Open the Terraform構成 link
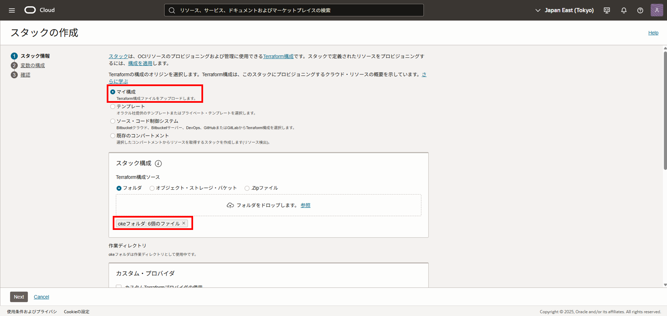The image size is (667, 316). coord(278,56)
